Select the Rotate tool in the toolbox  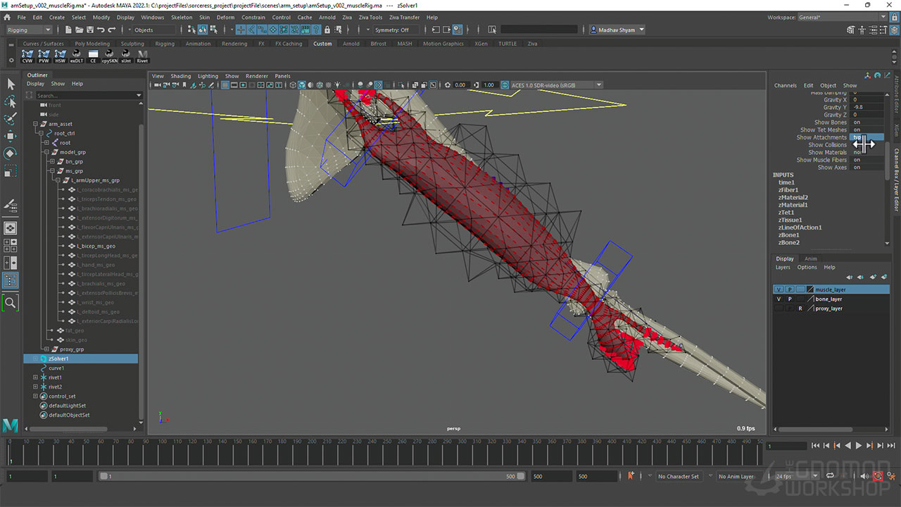(x=11, y=154)
